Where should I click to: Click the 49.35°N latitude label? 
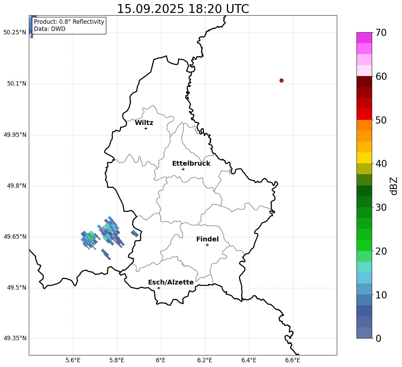pos(15,338)
